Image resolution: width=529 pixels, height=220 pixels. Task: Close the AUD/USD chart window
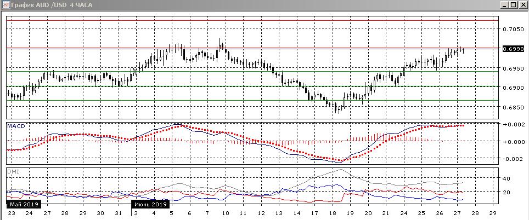[x=523, y=5]
